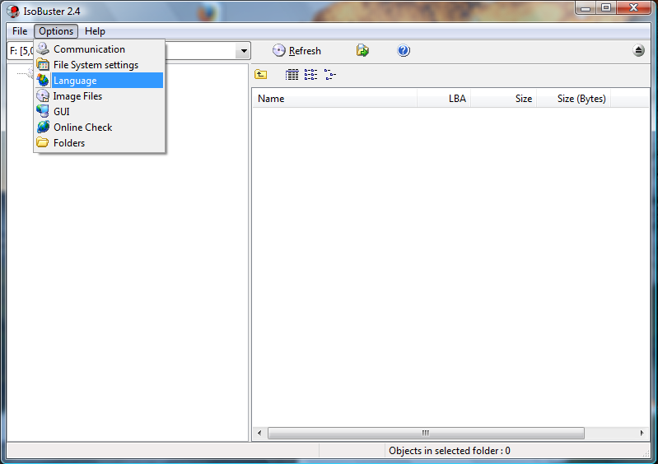This screenshot has height=464, width=658.
Task: Sort by Name column header
Action: 334,99
